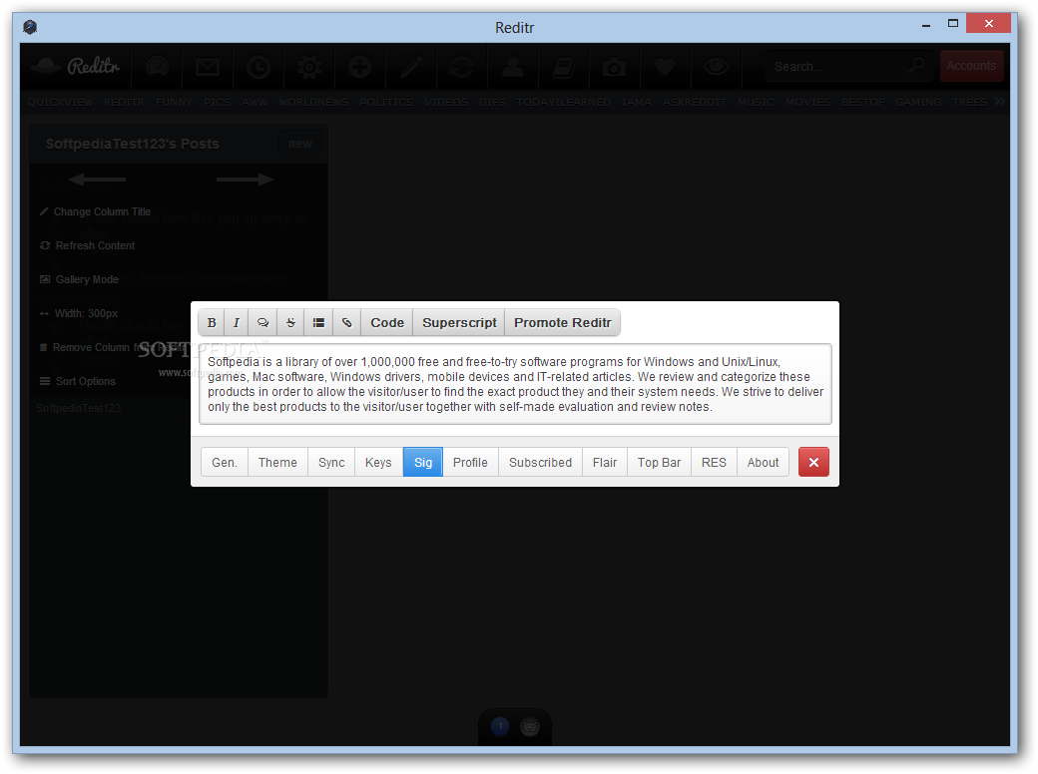Image resolution: width=1038 pixels, height=774 pixels.
Task: Click inside the signature text area
Action: pos(515,384)
